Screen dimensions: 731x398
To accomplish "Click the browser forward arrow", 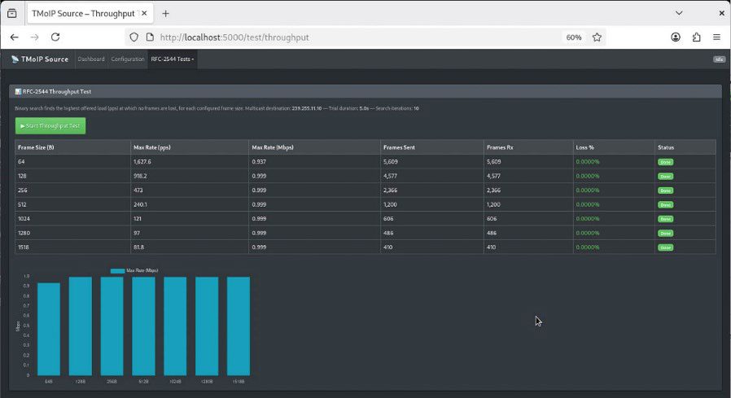I will coord(34,37).
